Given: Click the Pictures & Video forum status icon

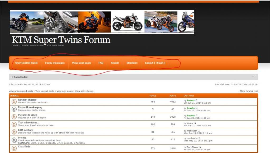Looking at the screenshot, I should [x=14, y=117].
